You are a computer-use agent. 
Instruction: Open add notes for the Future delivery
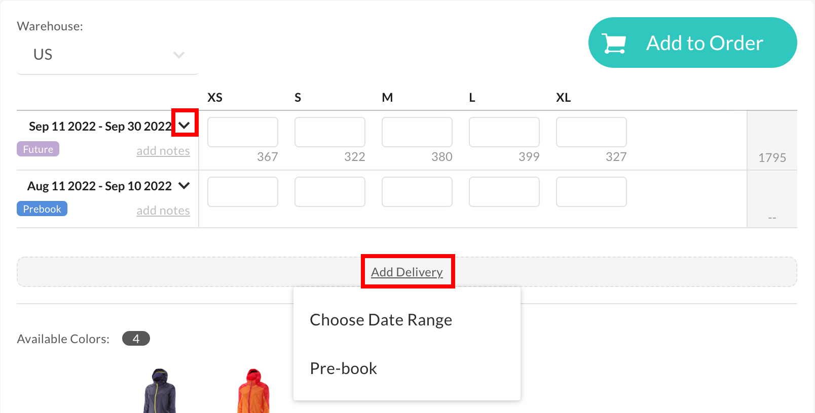click(x=163, y=150)
